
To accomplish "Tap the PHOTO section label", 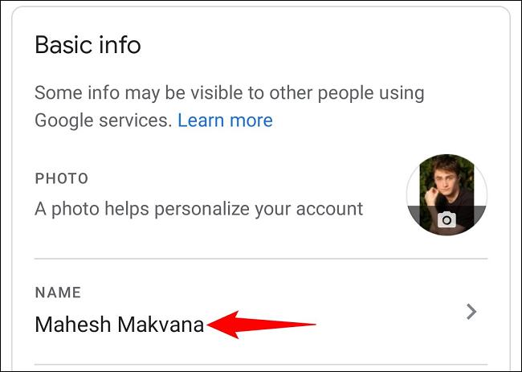I will click(61, 178).
